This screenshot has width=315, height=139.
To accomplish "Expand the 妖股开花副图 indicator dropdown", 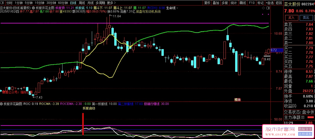I will [x=2, y=104].
